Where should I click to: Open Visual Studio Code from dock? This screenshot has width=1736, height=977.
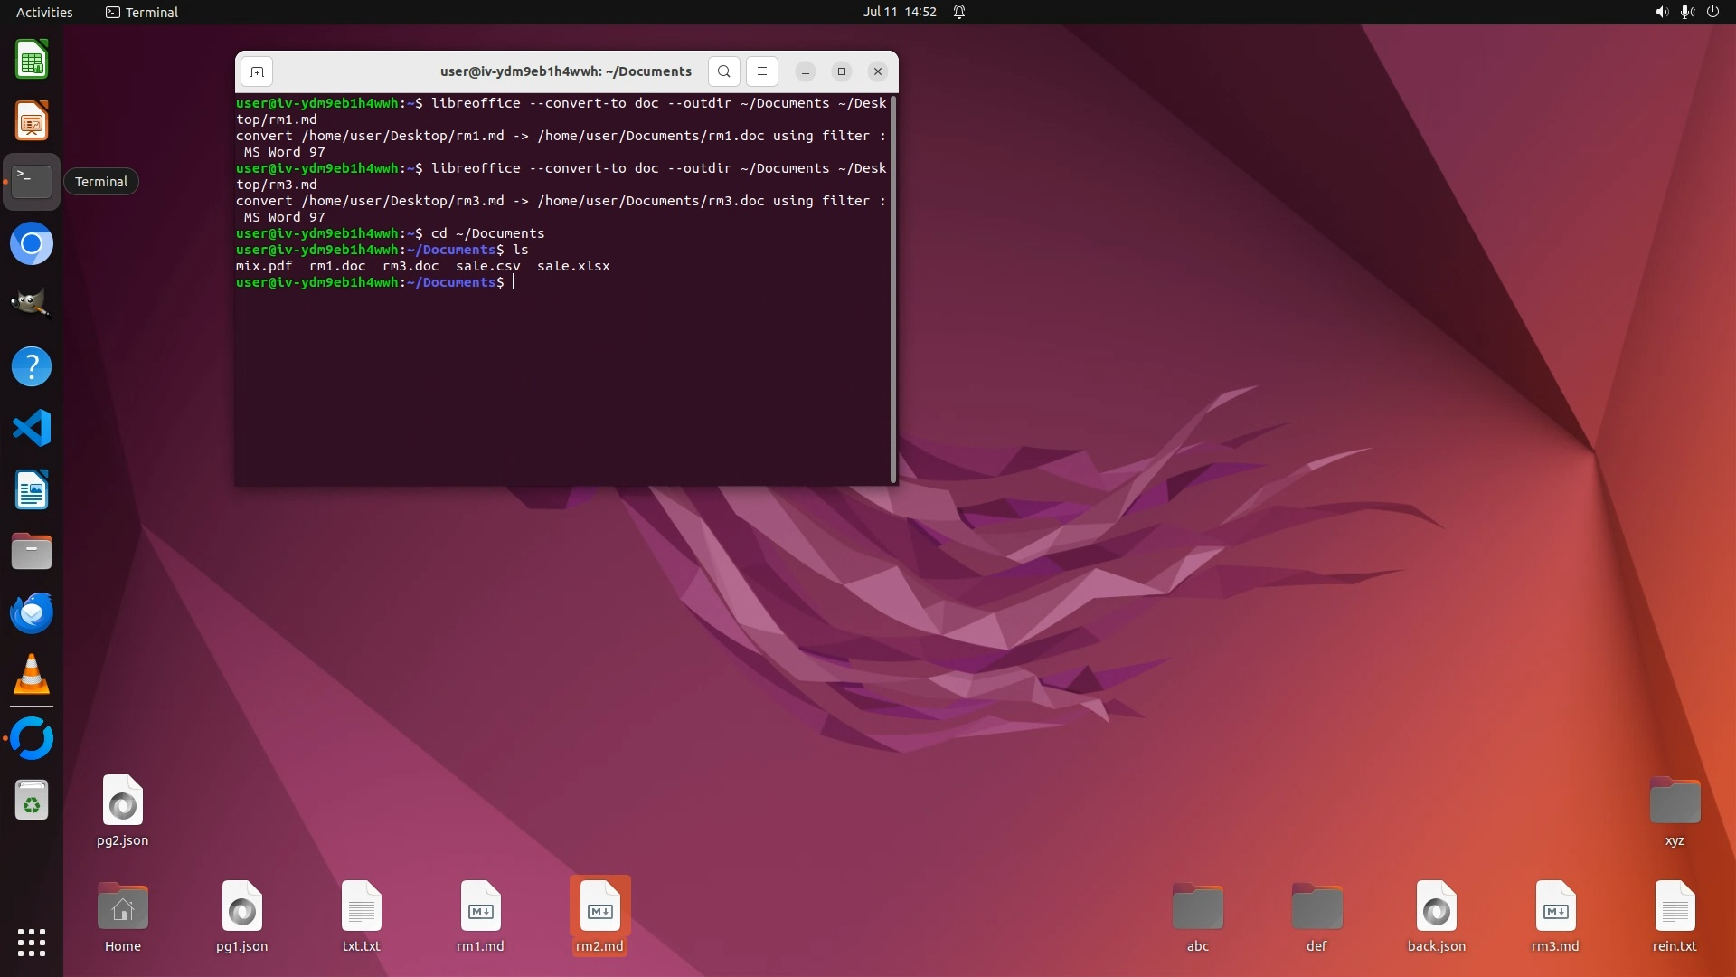click(32, 428)
